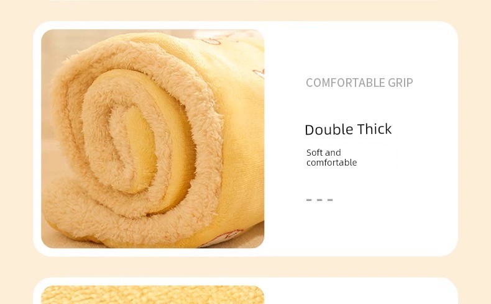
Task: Click the Soft and comfortable description
Action: coord(332,158)
